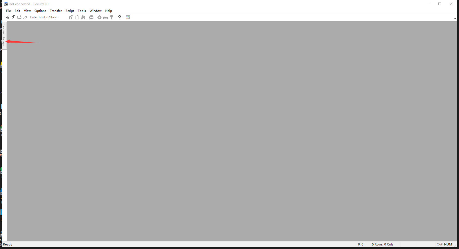
Task: Open Session Options via the gear icon
Action: pos(99,17)
